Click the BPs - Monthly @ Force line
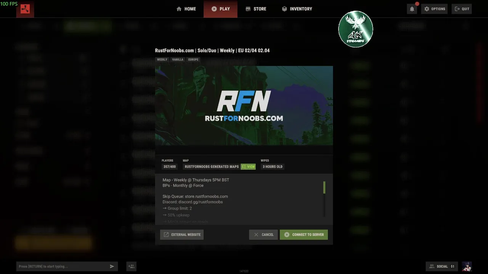The image size is (488, 274). click(183, 186)
